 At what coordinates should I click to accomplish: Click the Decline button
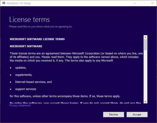point(114,114)
